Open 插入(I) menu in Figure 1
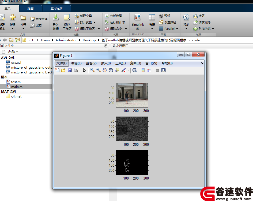This screenshot has height=201, width=253. point(106,63)
